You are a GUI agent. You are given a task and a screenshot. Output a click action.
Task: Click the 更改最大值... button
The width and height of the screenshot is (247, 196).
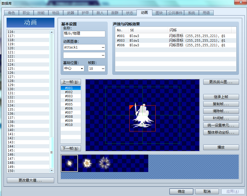tap(30, 180)
